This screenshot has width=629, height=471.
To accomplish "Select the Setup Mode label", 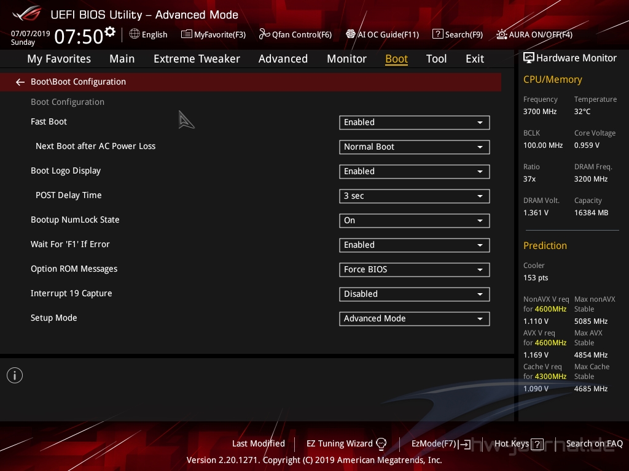I will (x=54, y=318).
